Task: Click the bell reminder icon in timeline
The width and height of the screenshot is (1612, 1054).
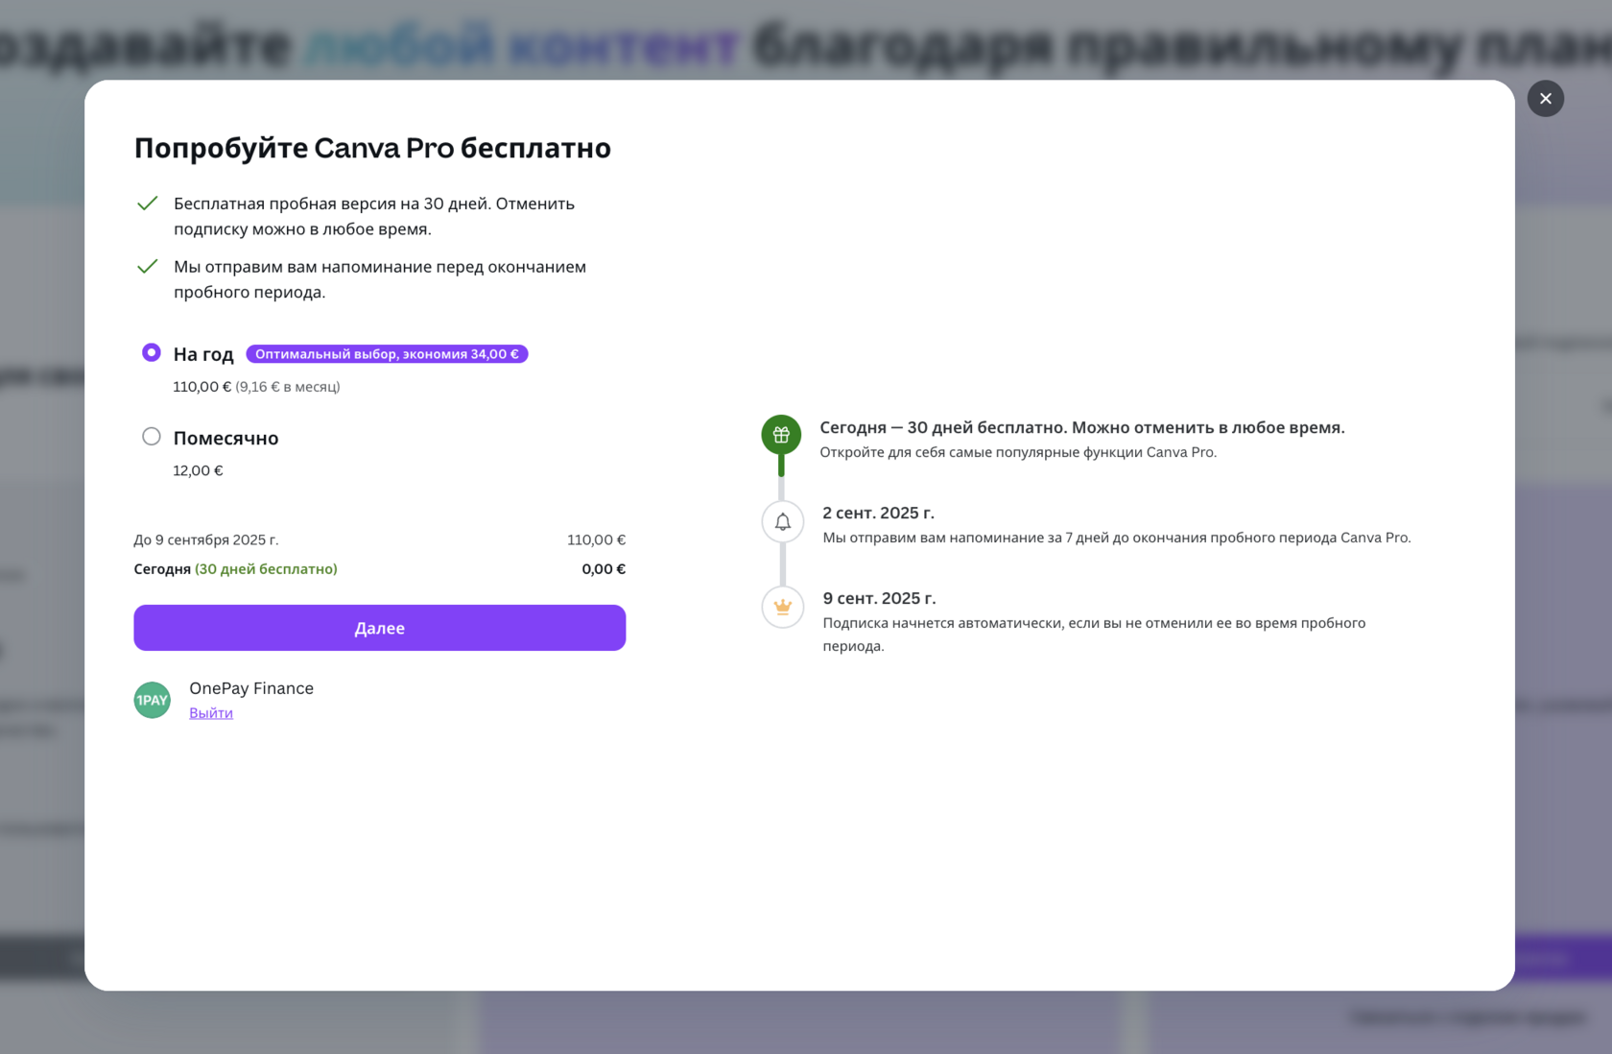Action: click(x=783, y=521)
